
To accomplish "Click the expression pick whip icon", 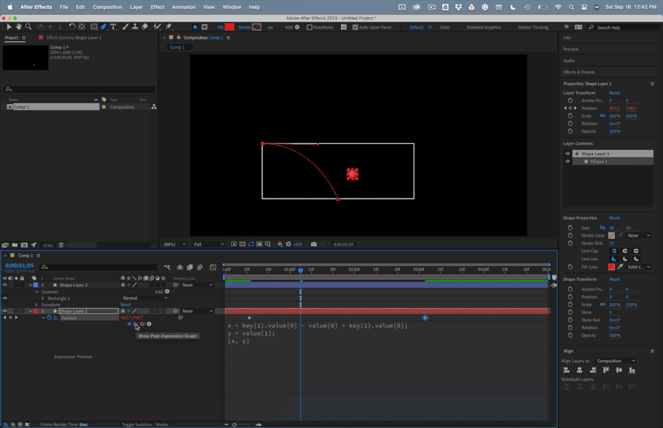I will click(142, 324).
